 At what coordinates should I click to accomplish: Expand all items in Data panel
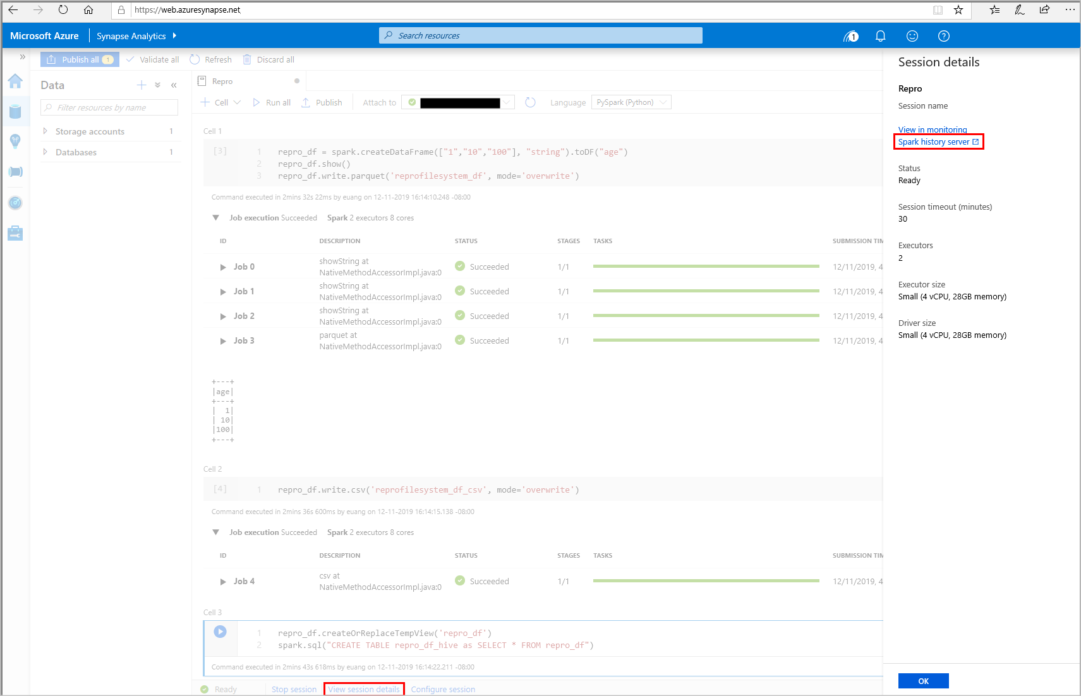point(158,85)
